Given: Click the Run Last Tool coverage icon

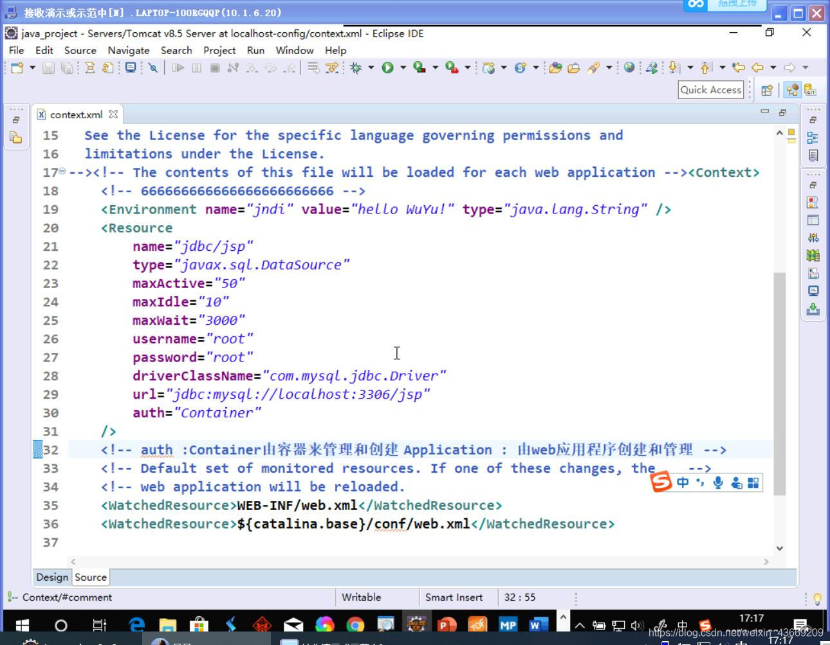Looking at the screenshot, I should 420,68.
